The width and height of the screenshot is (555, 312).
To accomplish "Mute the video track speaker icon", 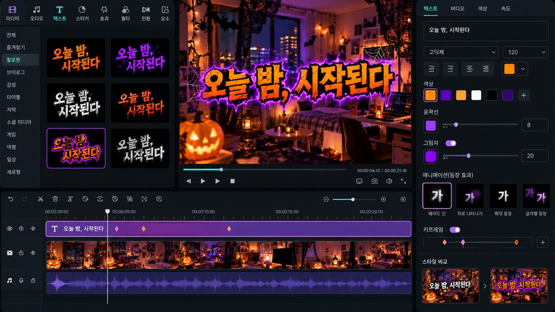I will tap(33, 253).
